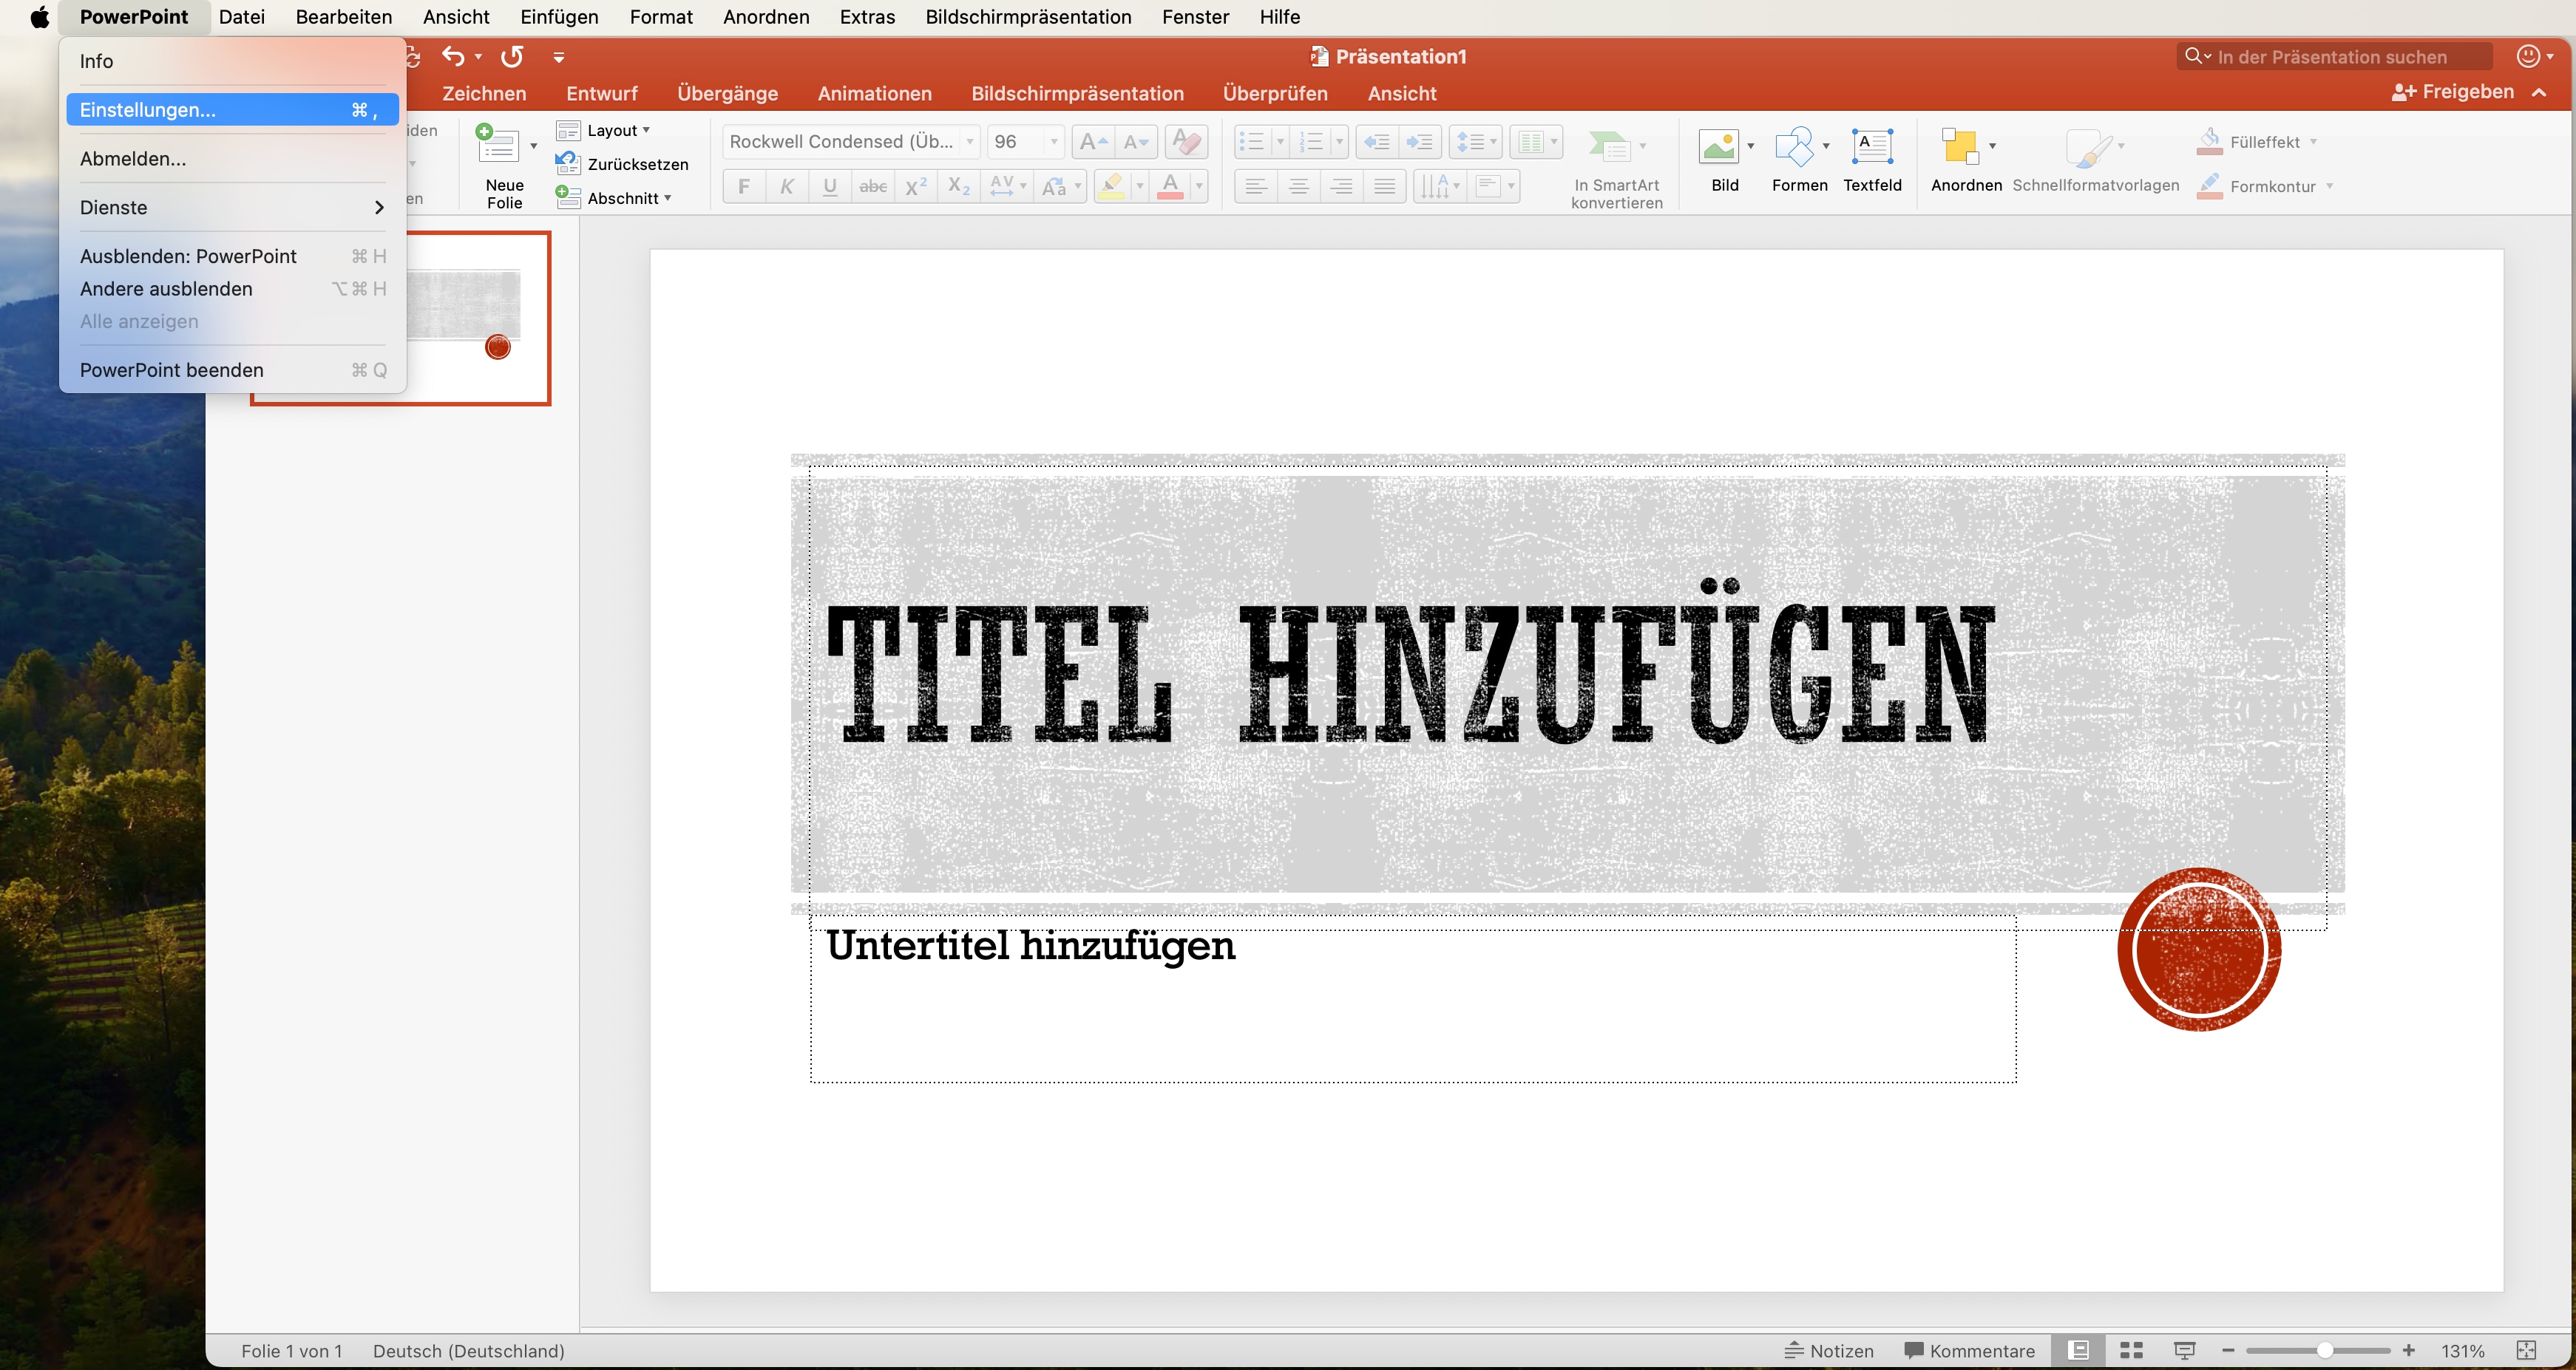The width and height of the screenshot is (2576, 1370).
Task: Click the In SmartArt konvertieren icon
Action: 1610,147
